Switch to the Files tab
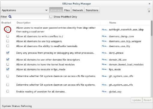Viewport: 153px width, 109px height. click(67, 10)
